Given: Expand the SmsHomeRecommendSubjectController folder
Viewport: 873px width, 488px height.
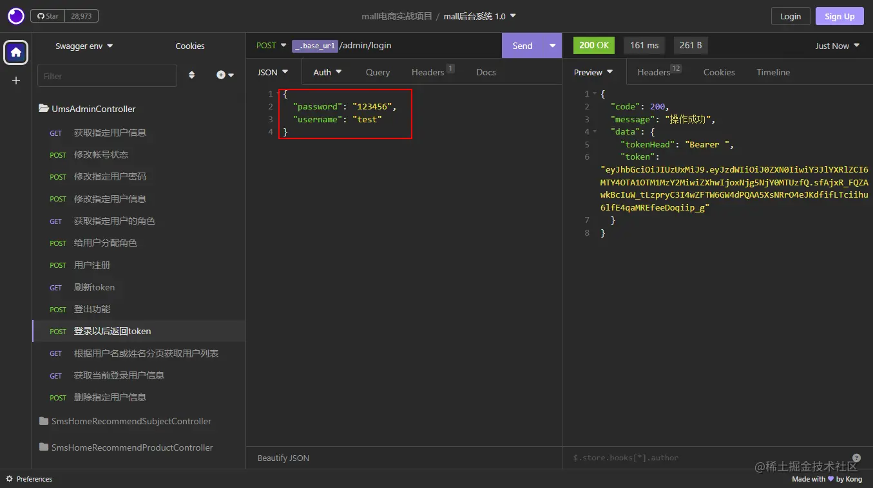Looking at the screenshot, I should tap(125, 421).
